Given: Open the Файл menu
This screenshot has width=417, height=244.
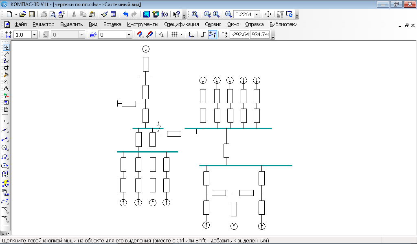Looking at the screenshot, I should coord(20,24).
